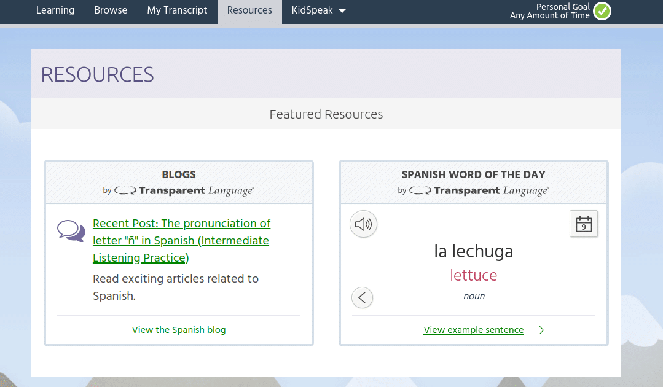This screenshot has height=387, width=663.
Task: Open the word of the day calendar
Action: coord(583,224)
